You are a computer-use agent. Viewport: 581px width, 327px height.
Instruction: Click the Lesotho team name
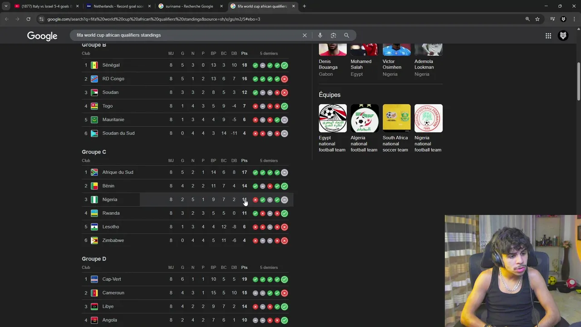tap(111, 227)
